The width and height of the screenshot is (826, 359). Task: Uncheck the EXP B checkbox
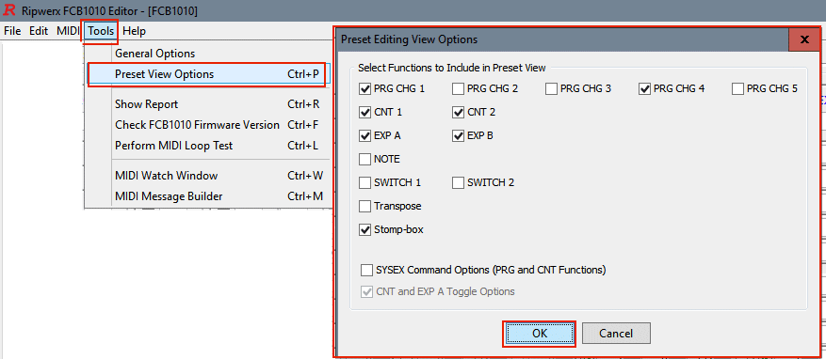click(458, 135)
